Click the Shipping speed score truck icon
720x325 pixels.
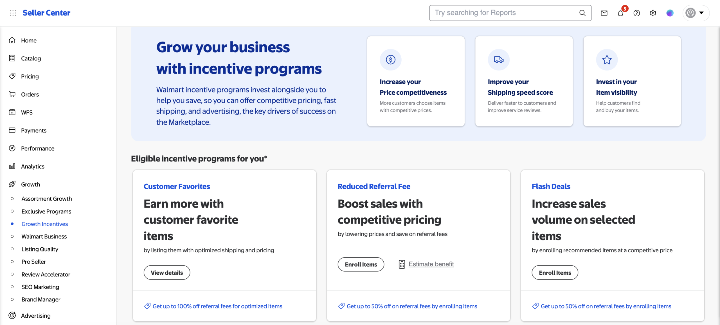pos(499,60)
